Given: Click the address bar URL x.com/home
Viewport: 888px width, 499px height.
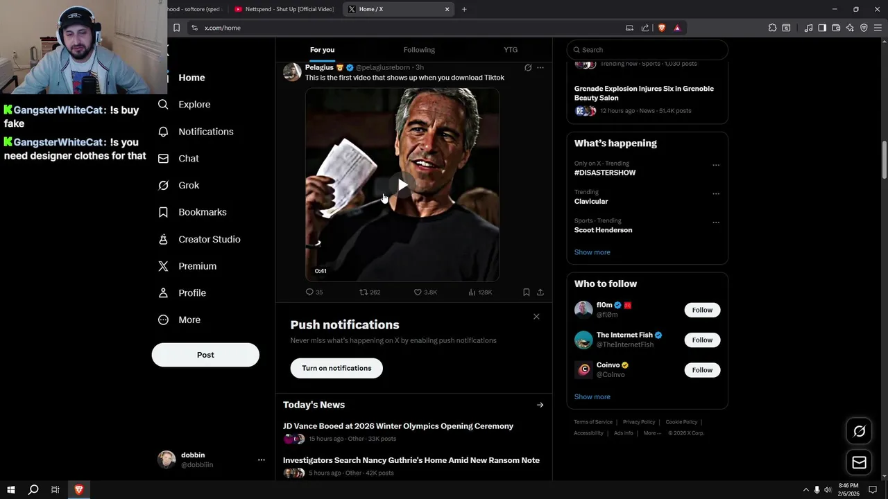Looking at the screenshot, I should coord(223,28).
